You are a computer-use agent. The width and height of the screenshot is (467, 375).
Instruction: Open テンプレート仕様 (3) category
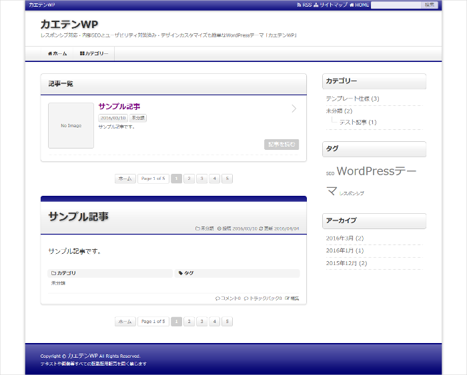pos(352,99)
